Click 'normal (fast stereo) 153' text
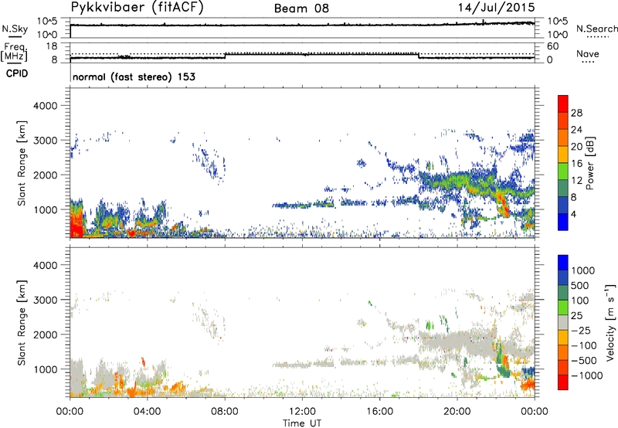The image size is (618, 428). click(134, 76)
